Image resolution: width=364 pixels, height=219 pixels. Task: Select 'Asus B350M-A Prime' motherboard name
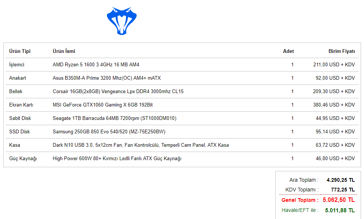tap(76, 78)
